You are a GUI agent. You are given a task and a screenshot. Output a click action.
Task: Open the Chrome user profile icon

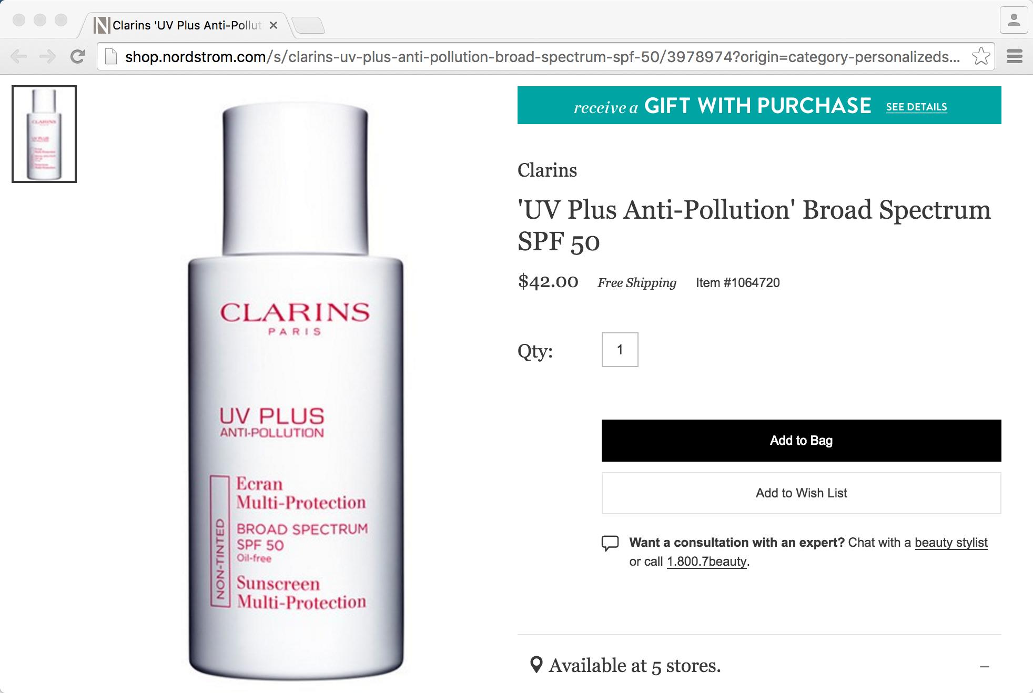tap(1014, 21)
